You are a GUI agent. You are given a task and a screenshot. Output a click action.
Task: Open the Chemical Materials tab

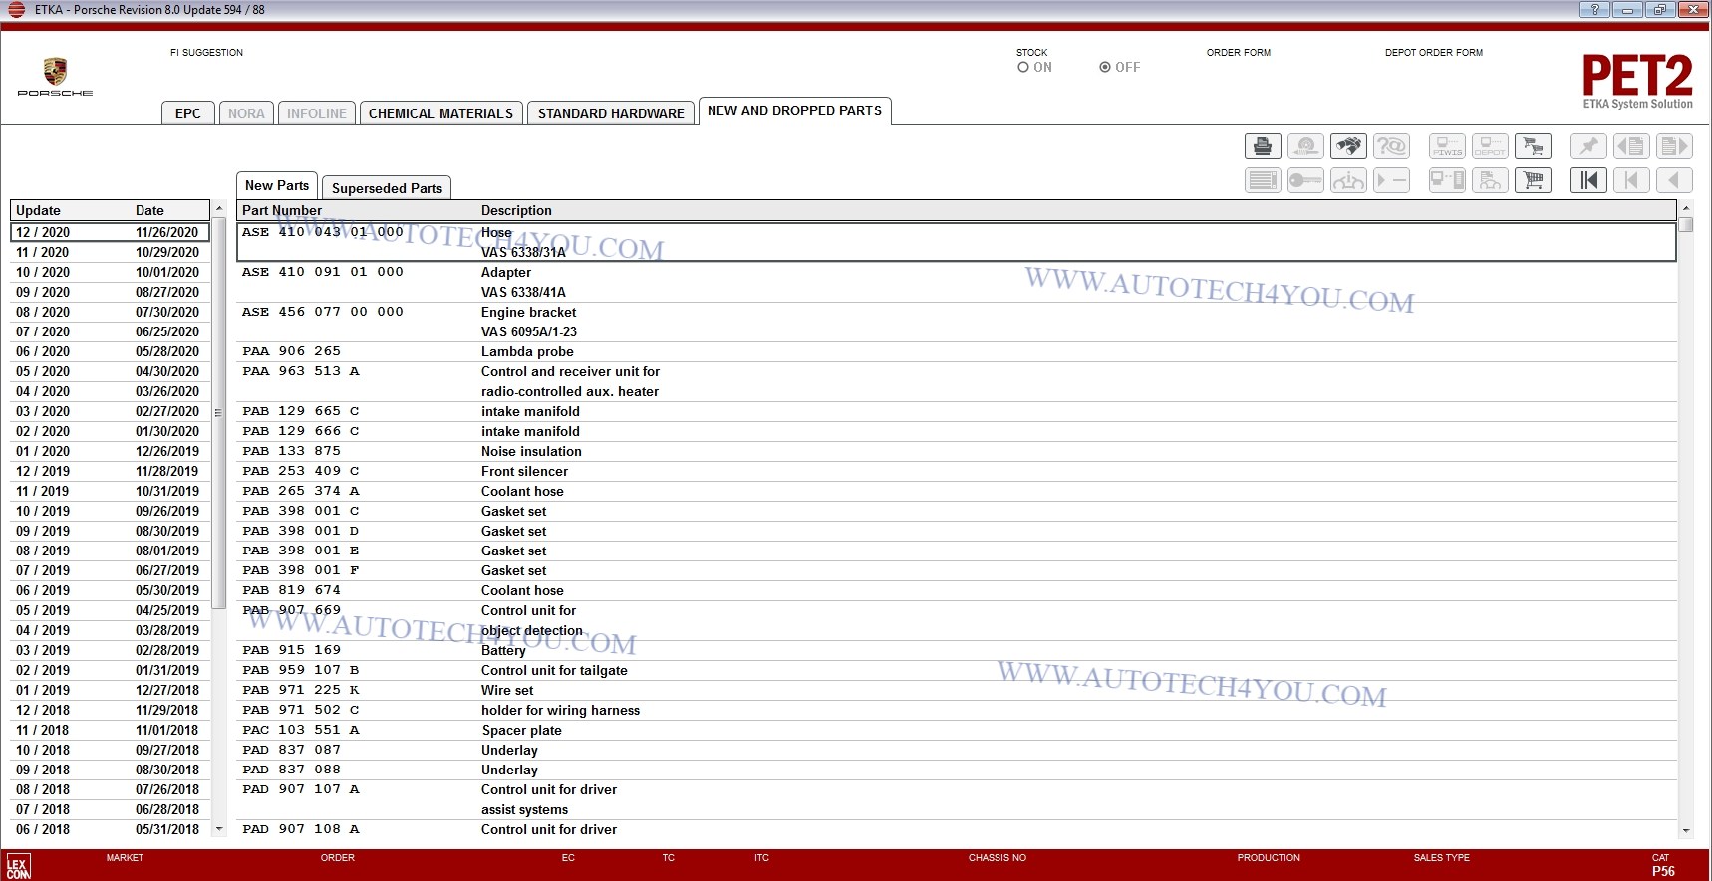coord(440,113)
